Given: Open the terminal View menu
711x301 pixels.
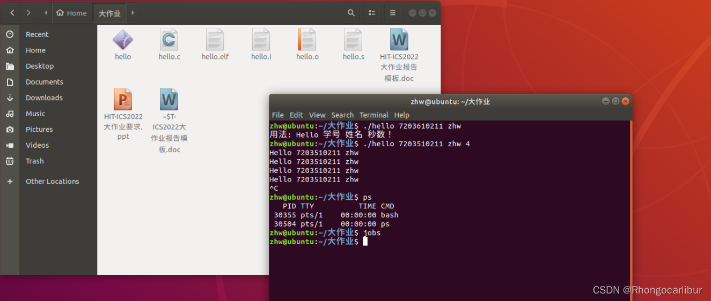Looking at the screenshot, I should tap(317, 115).
